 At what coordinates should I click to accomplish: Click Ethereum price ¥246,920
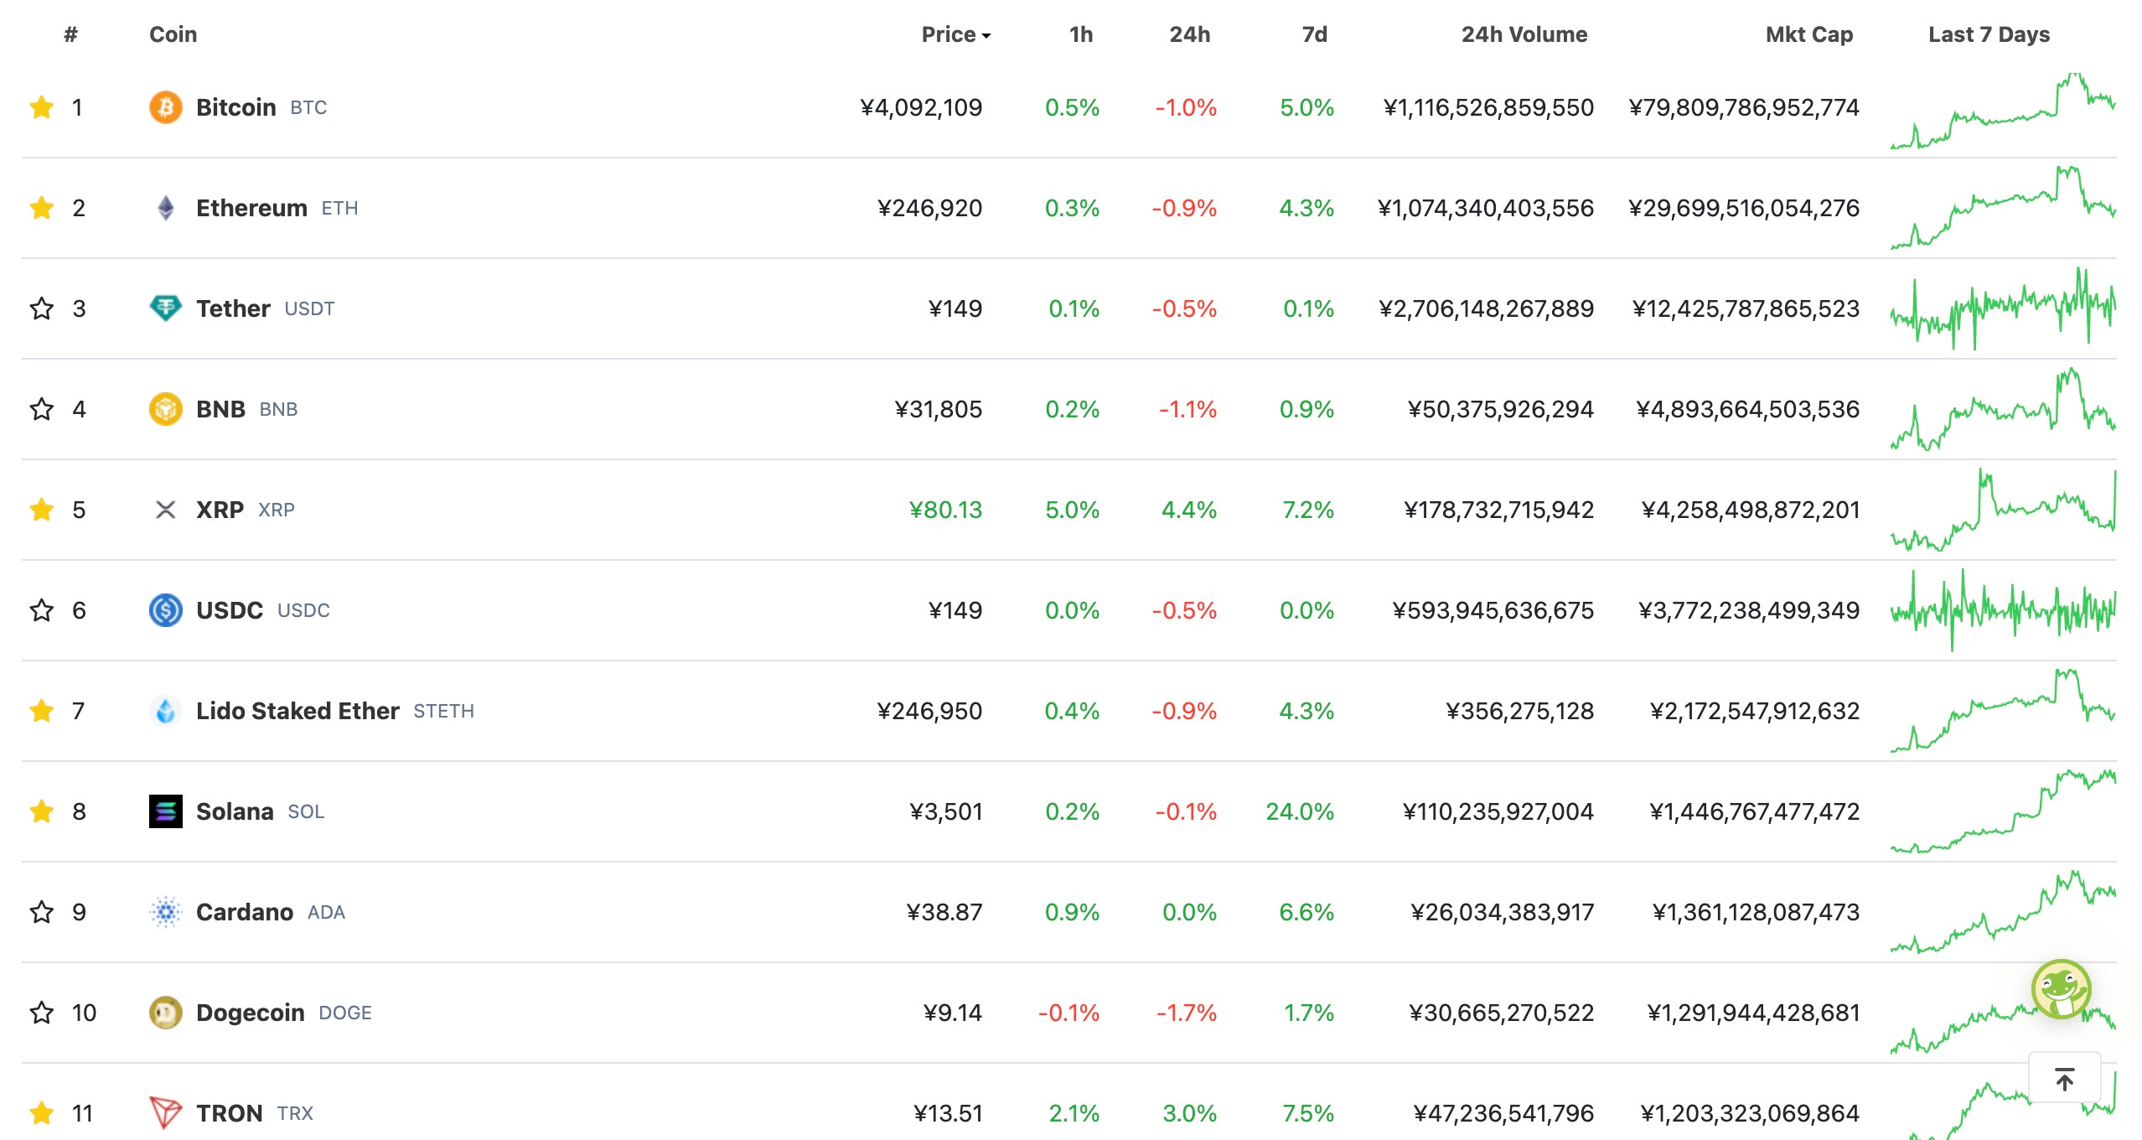click(x=929, y=208)
